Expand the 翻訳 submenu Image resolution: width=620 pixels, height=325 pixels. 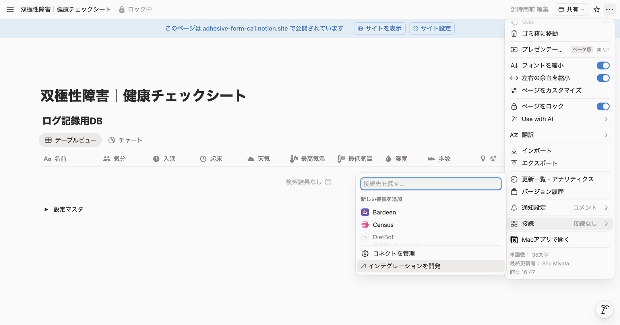click(559, 135)
